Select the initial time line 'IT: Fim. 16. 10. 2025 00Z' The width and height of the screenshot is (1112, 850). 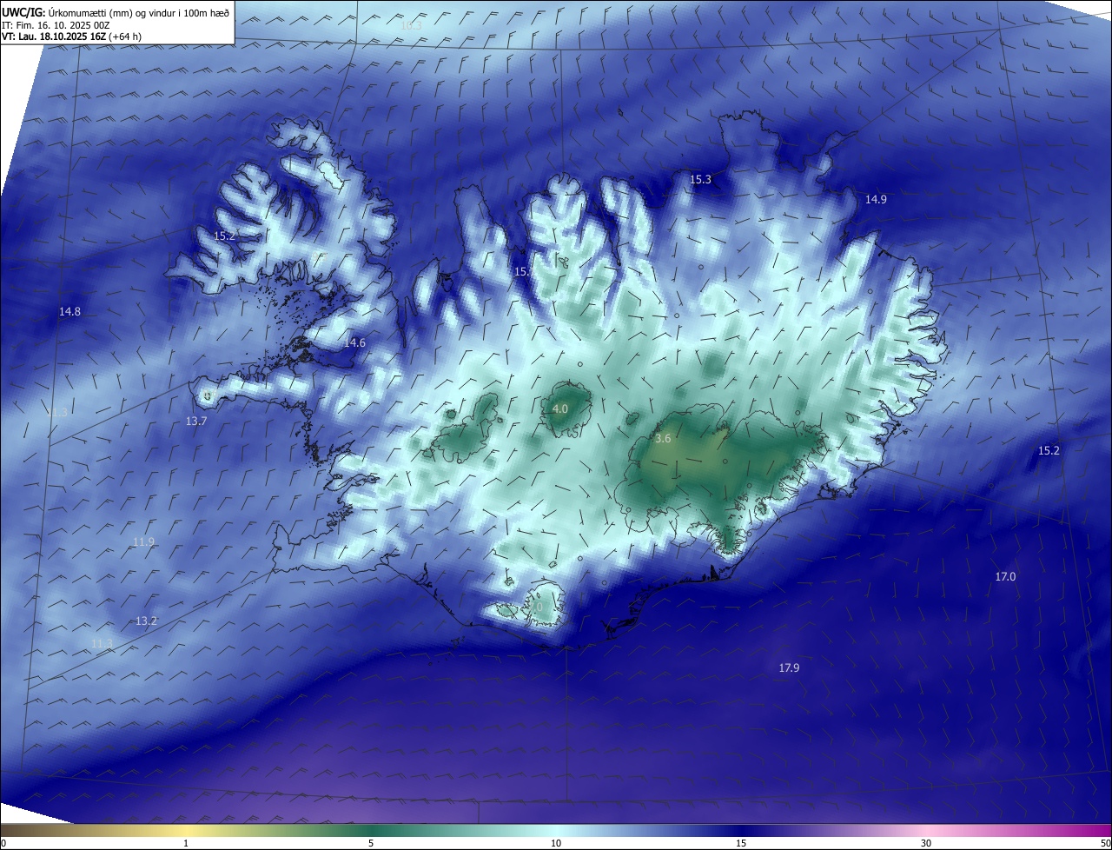tap(55, 25)
